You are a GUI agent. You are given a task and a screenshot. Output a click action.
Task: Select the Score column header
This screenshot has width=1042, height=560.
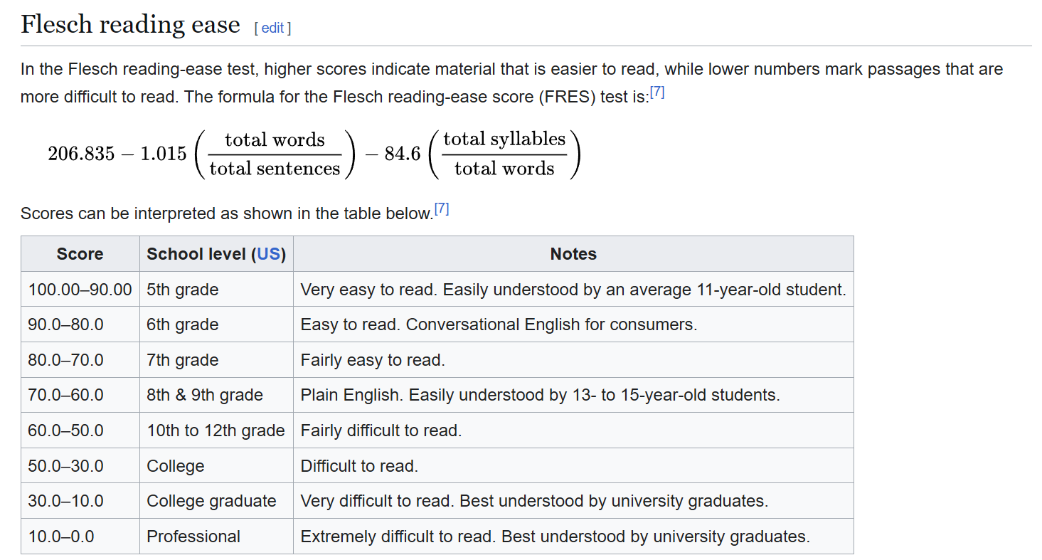80,254
